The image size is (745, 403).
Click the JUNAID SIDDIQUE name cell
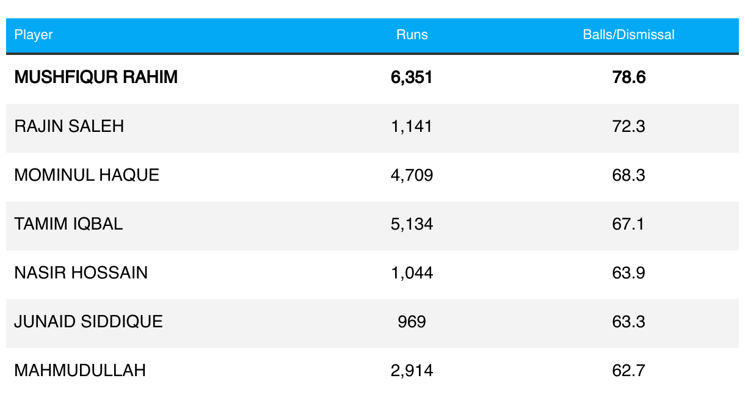pos(89,322)
